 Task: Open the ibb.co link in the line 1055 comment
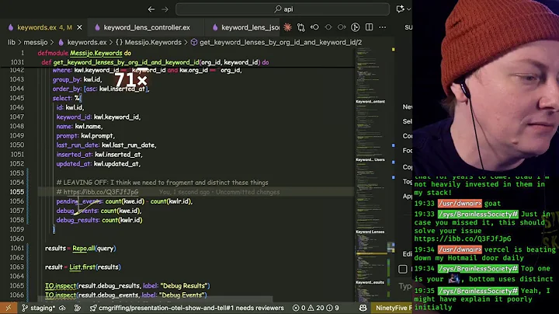pos(101,192)
